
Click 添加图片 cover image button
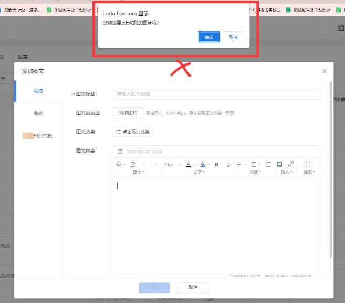click(x=128, y=113)
